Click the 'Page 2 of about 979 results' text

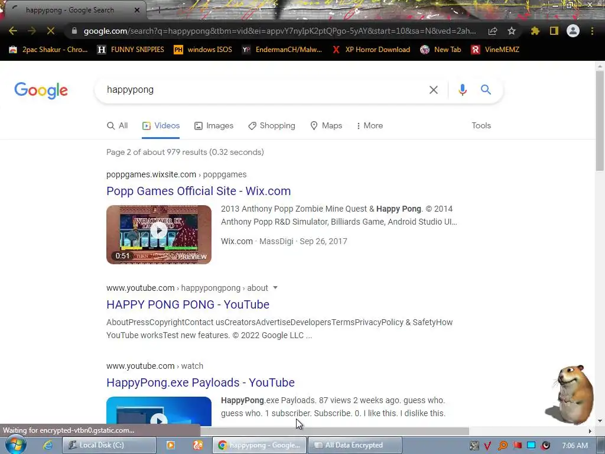click(185, 152)
